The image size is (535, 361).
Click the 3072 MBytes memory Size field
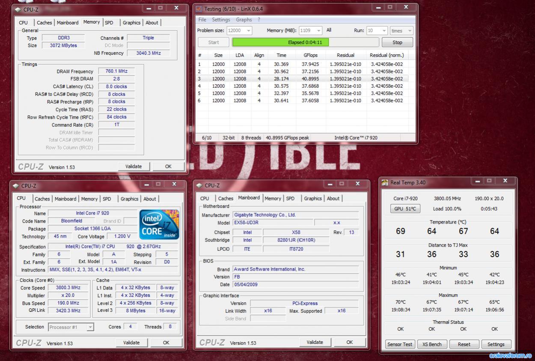63,45
